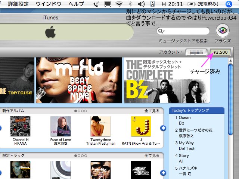Open the Bluetooth menu bar icon

tap(130, 4)
